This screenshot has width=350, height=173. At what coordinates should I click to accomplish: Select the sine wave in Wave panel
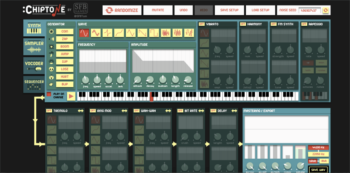pos(84,33)
